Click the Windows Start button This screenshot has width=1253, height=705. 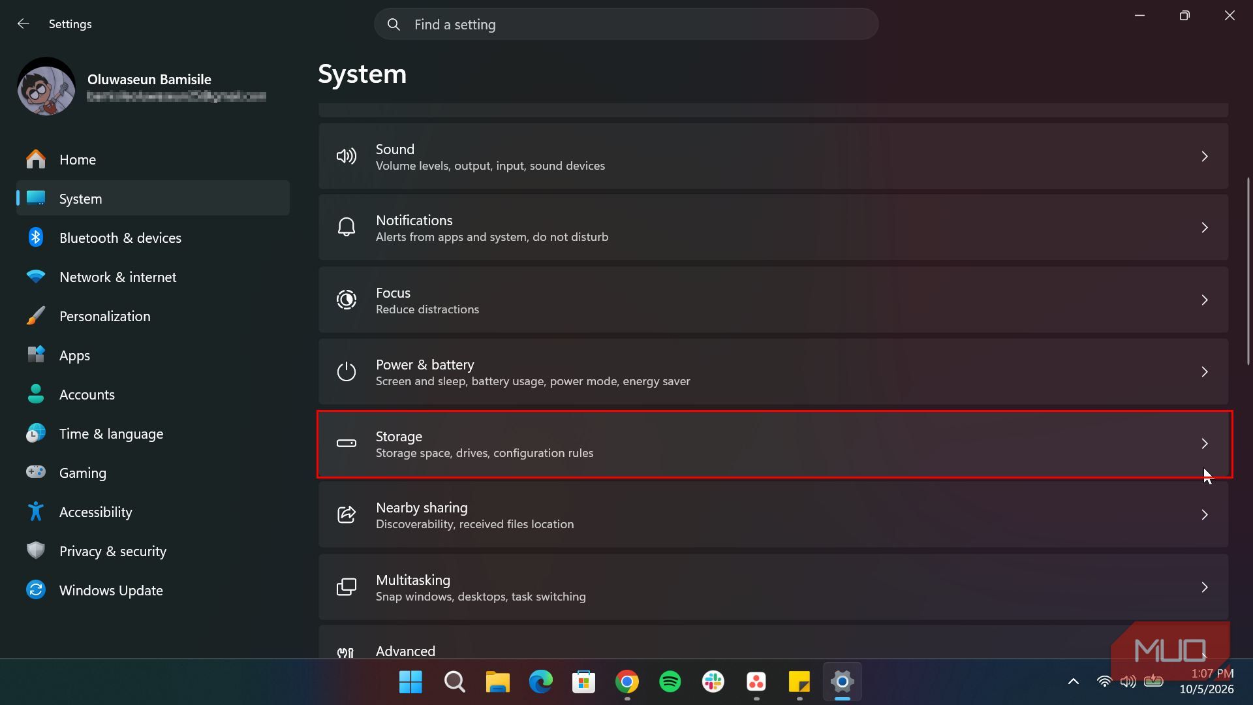[x=410, y=681]
